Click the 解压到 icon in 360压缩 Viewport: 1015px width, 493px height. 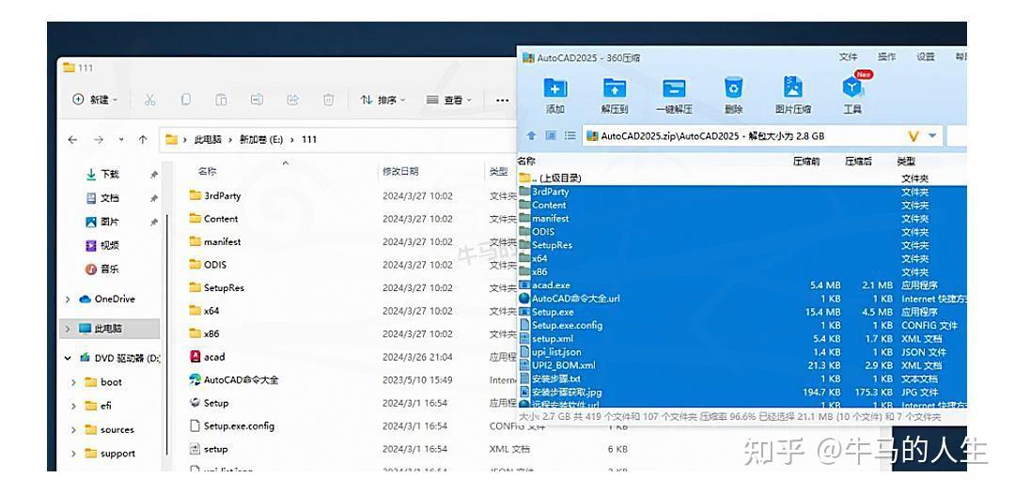(x=615, y=87)
